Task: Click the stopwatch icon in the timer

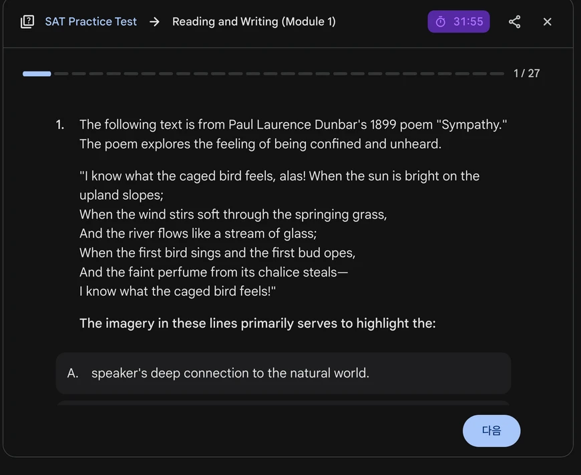Action: point(441,21)
